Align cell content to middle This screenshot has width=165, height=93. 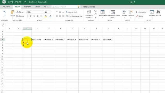[x=60, y=12]
